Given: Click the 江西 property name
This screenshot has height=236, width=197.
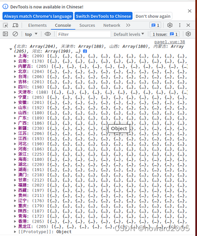Looking at the screenshot, I should (x=22, y=139).
